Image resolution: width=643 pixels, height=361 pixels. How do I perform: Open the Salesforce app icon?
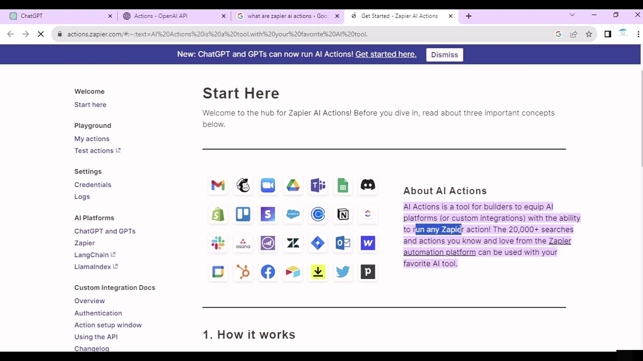tap(293, 214)
